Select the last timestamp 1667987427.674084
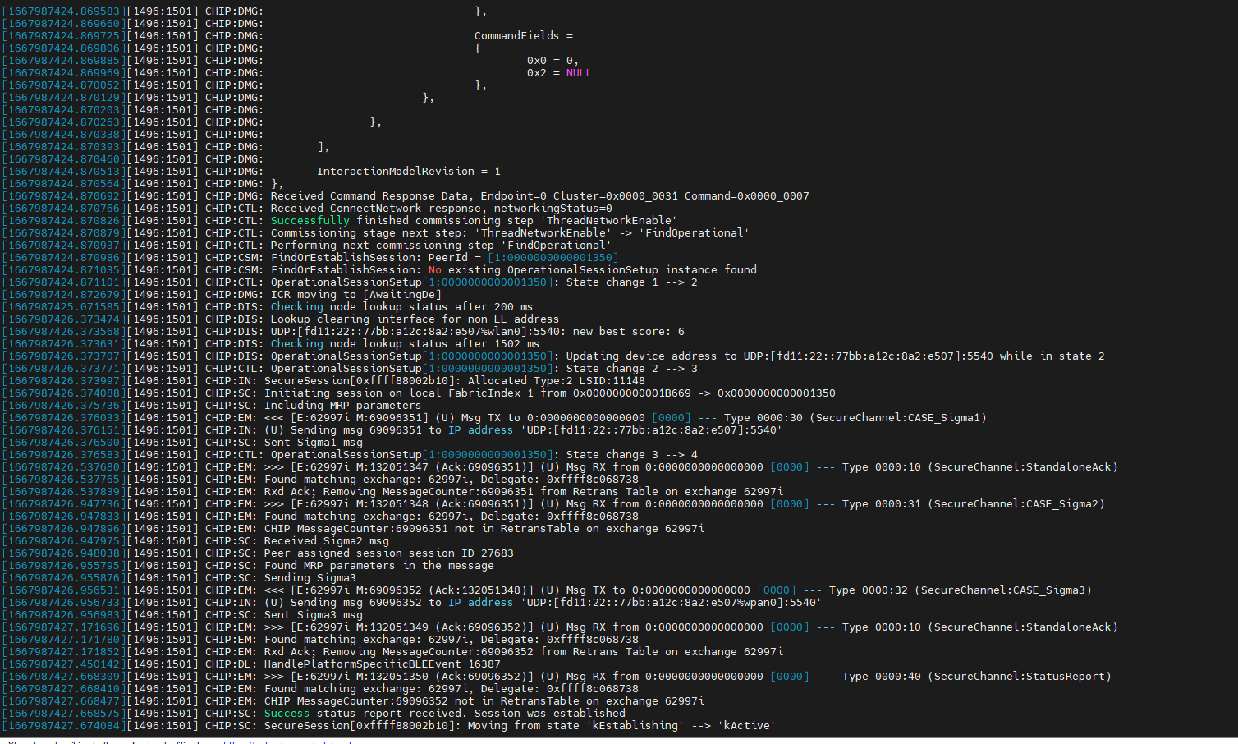1238x744 pixels. point(64,726)
